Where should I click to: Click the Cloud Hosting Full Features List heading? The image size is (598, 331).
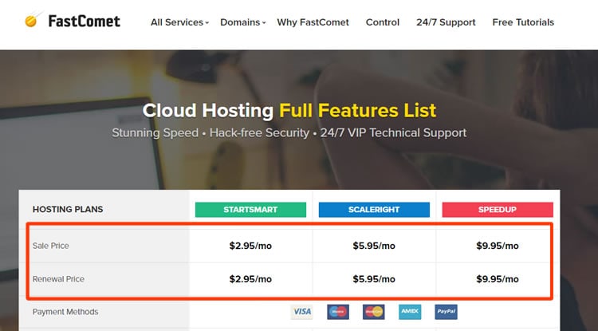[289, 111]
